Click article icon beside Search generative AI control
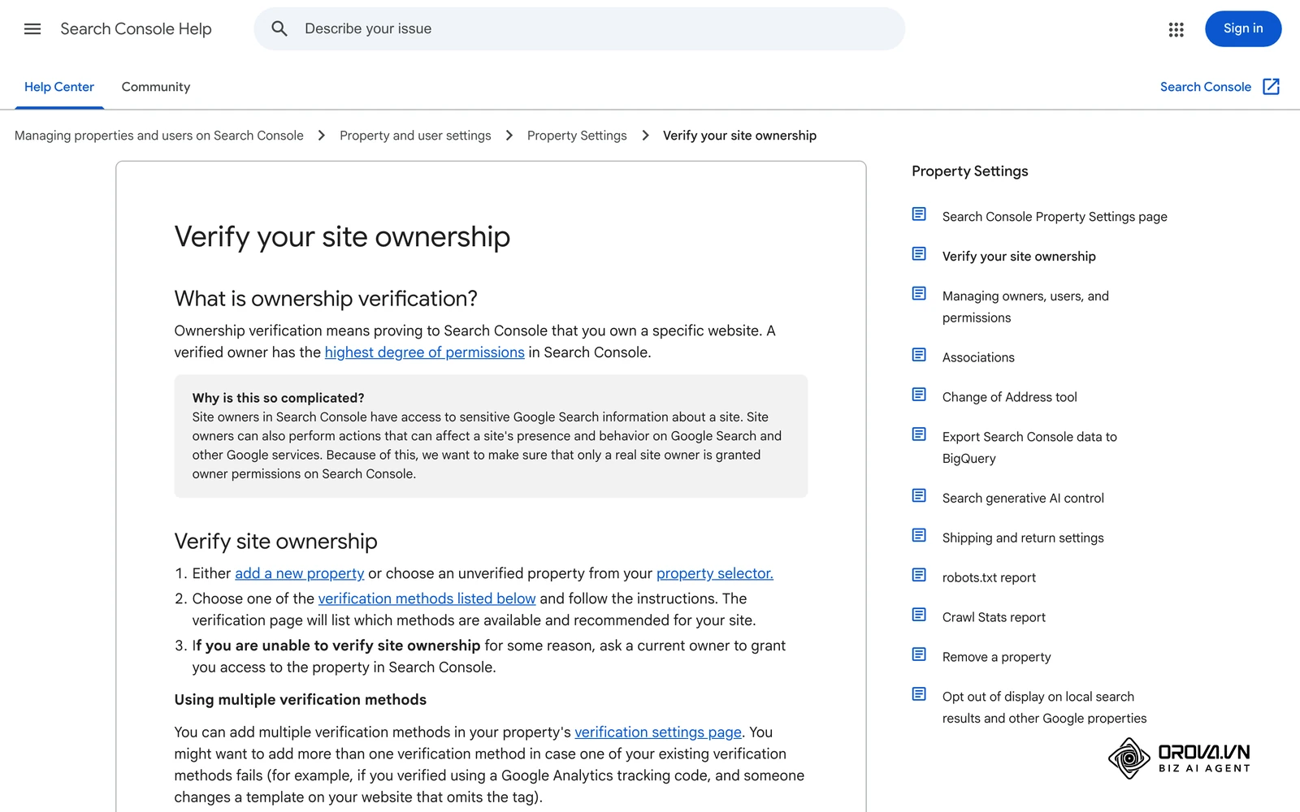Screen dimensions: 1300x812 [x=919, y=495]
